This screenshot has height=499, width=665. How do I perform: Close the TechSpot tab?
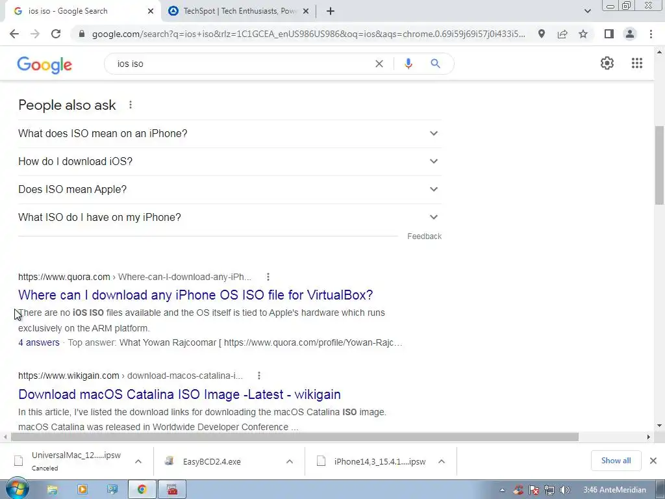tap(306, 11)
